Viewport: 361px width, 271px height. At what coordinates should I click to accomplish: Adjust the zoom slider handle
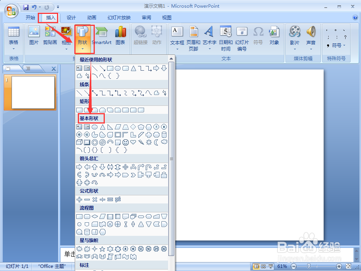[x=309, y=266]
